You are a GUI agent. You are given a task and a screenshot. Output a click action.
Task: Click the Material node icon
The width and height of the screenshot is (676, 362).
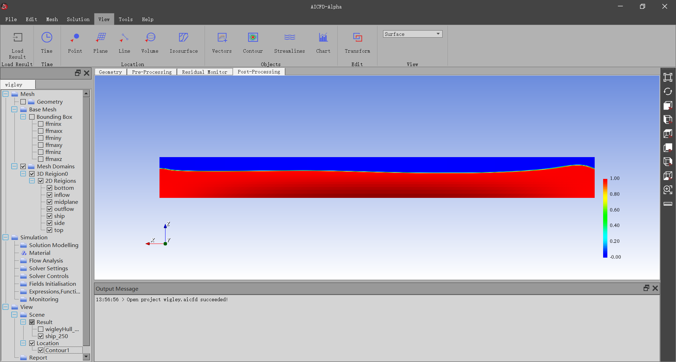point(24,253)
